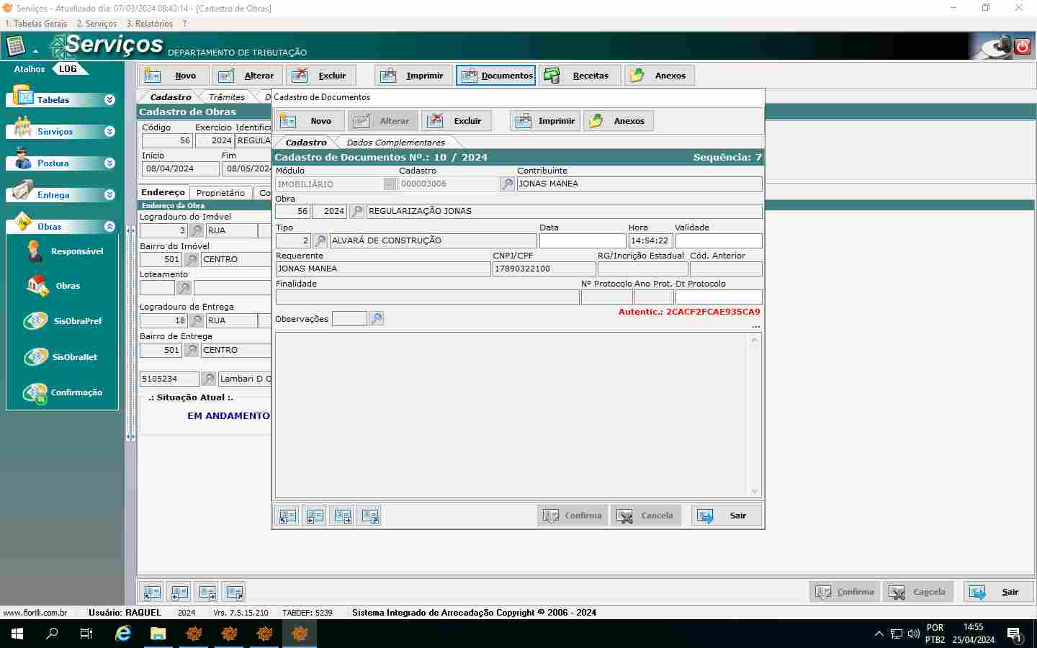The height and width of the screenshot is (648, 1037).
Task: Collapse the Obras sidebar section
Action: pos(109,227)
